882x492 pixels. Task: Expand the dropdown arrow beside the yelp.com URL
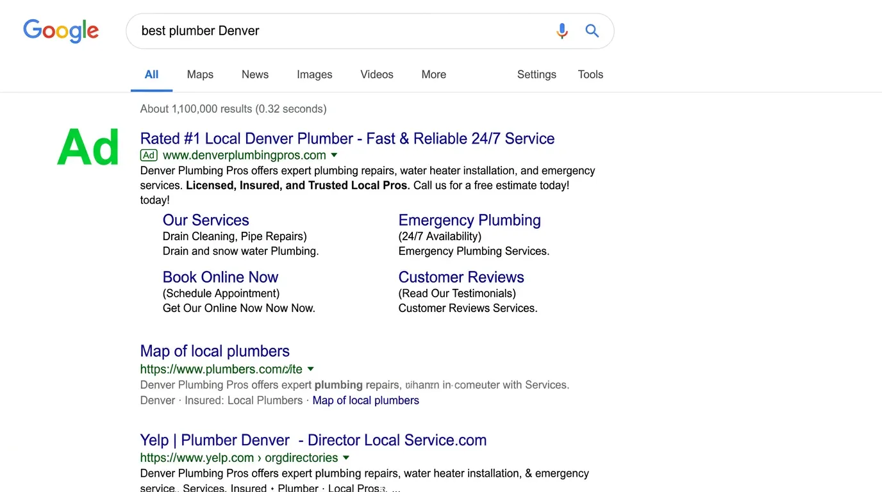coord(346,457)
